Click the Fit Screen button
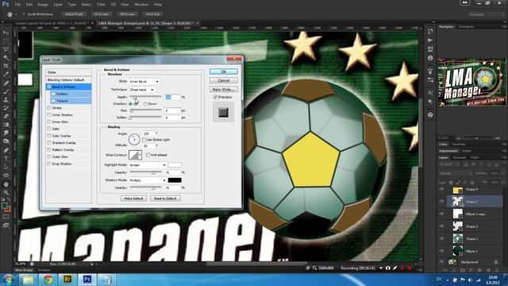Viewport: 508px width, 286px height. 102,14
